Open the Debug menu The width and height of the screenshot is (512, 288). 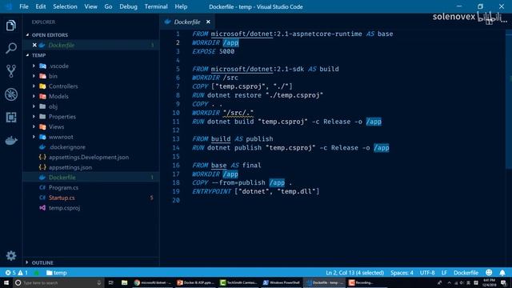tap(128, 6)
